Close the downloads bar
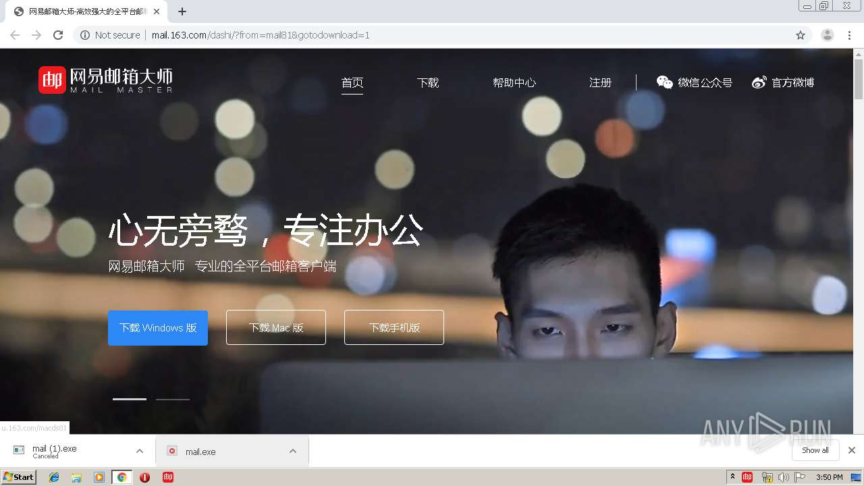 point(852,450)
